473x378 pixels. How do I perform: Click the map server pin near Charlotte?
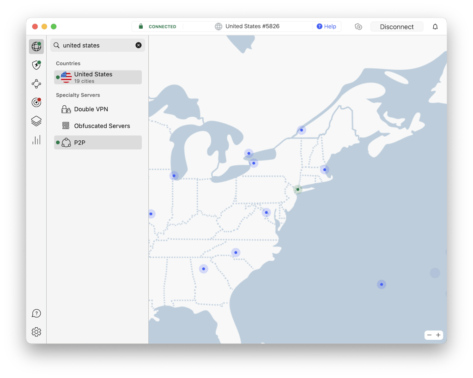coord(236,252)
